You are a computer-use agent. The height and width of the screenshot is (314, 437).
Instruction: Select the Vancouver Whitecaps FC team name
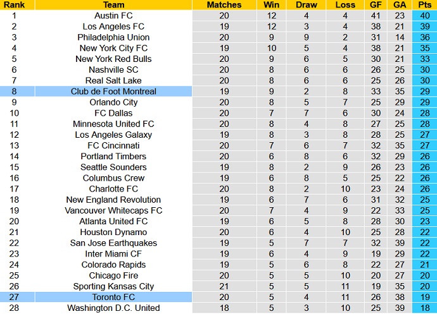point(113,210)
